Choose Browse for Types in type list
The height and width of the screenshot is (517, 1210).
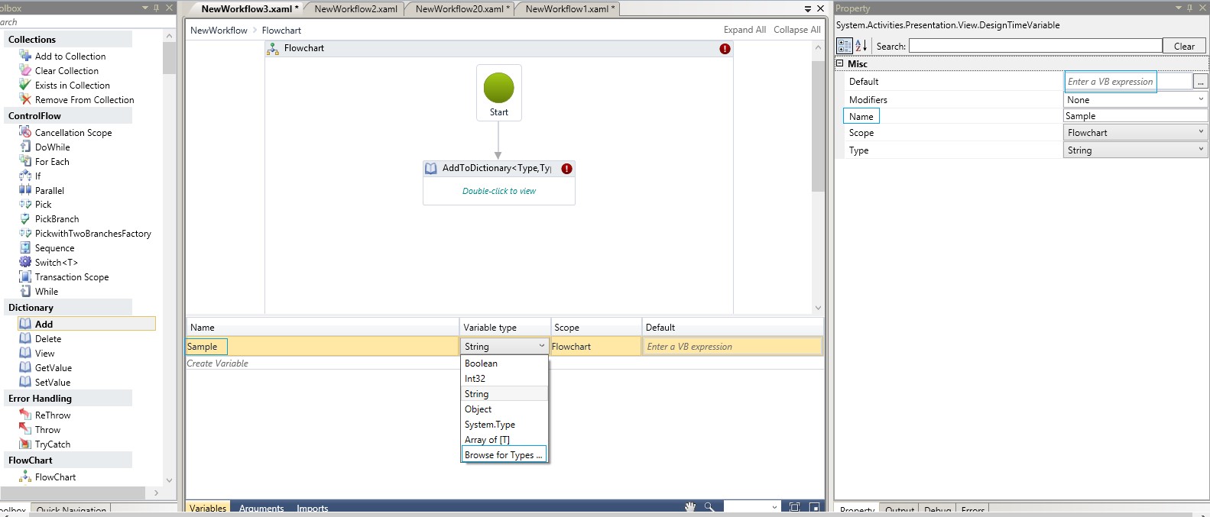tap(503, 455)
